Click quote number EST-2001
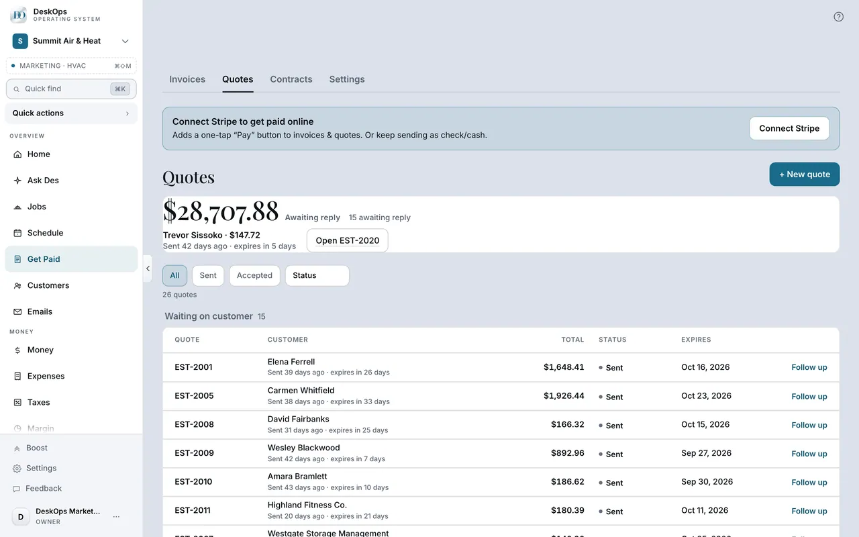Viewport: 859px width, 537px height. click(193, 367)
